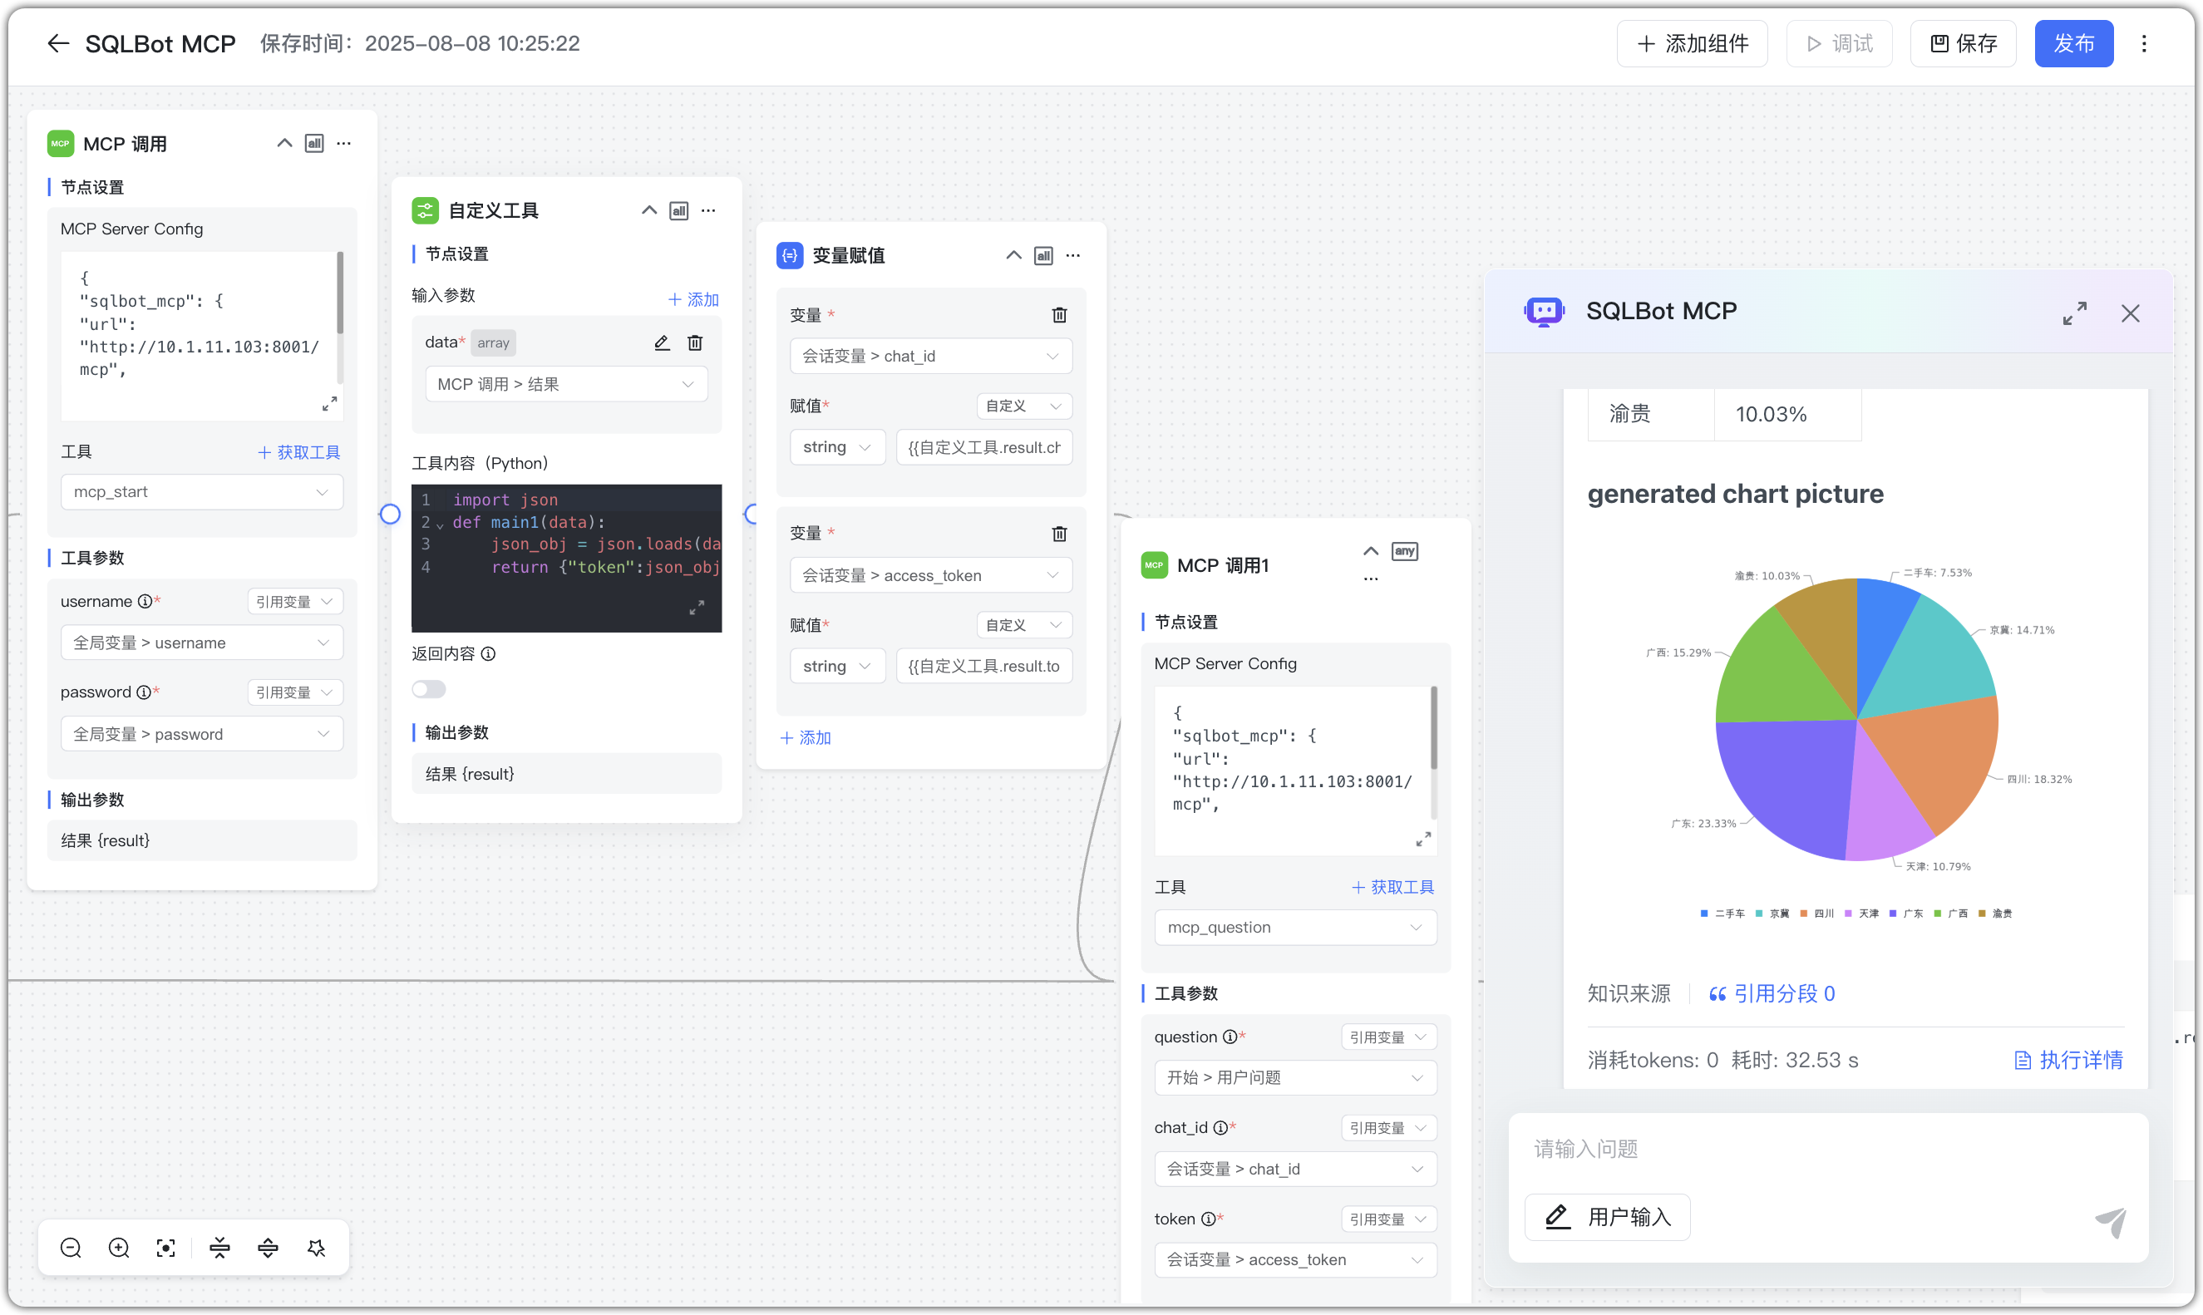This screenshot has height=1315, width=2203.
Task: Open the mcp_start tool dropdown
Action: pos(202,492)
